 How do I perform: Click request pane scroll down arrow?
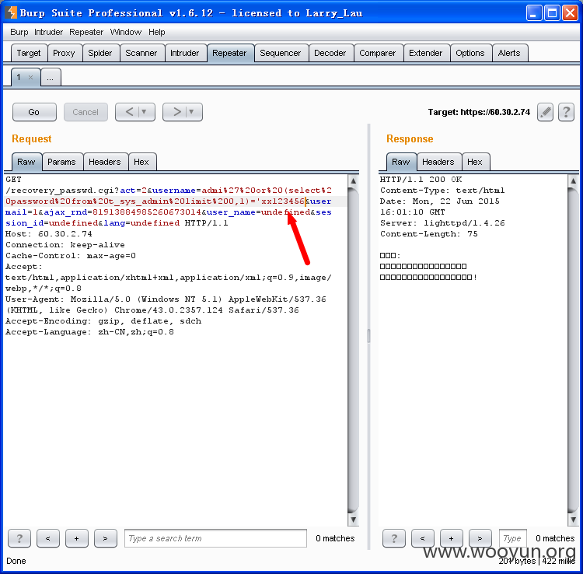coord(353,520)
